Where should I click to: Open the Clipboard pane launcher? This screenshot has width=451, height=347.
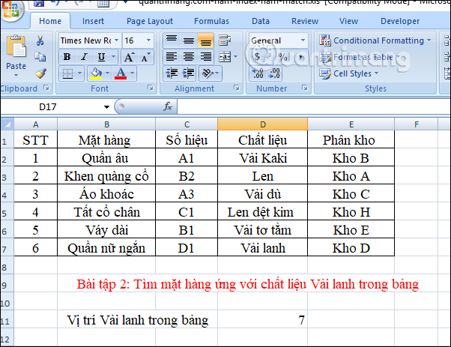pos(46,88)
